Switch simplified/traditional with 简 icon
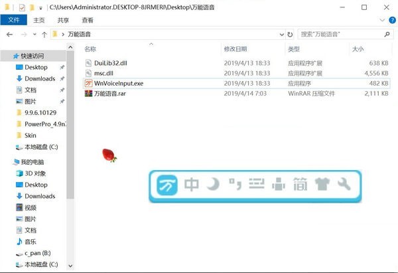Image resolution: width=398 pixels, height=273 pixels. point(300,185)
